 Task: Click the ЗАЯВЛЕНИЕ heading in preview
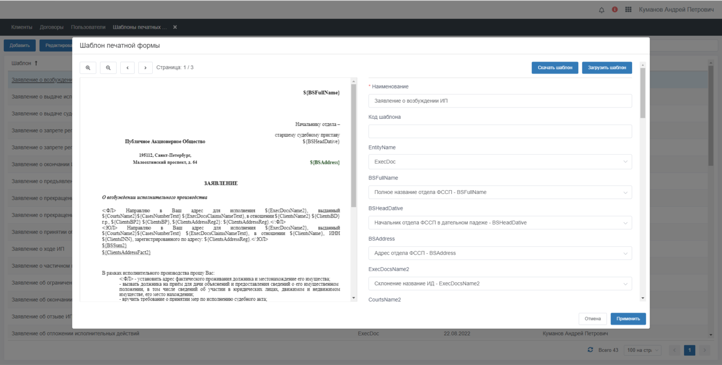coord(220,183)
